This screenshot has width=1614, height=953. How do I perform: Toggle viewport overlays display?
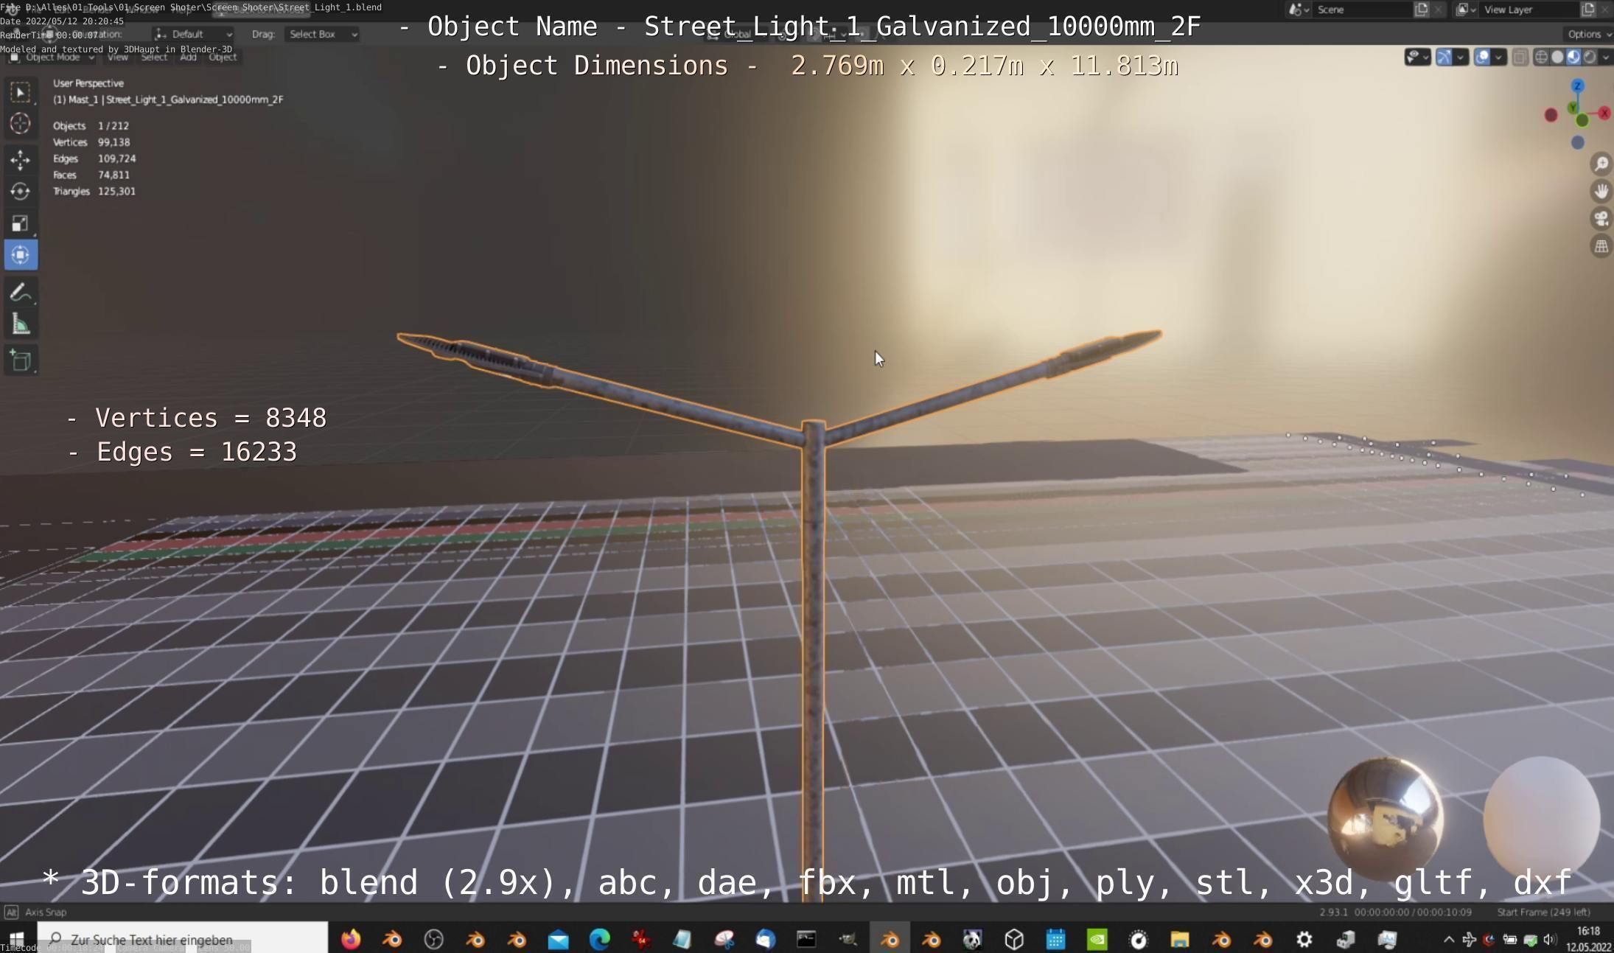[1482, 57]
